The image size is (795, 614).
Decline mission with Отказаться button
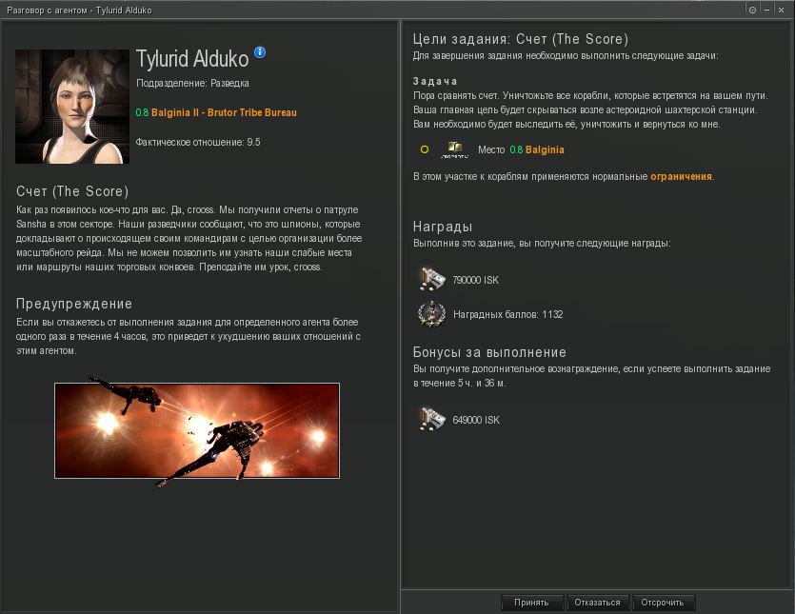point(597,603)
